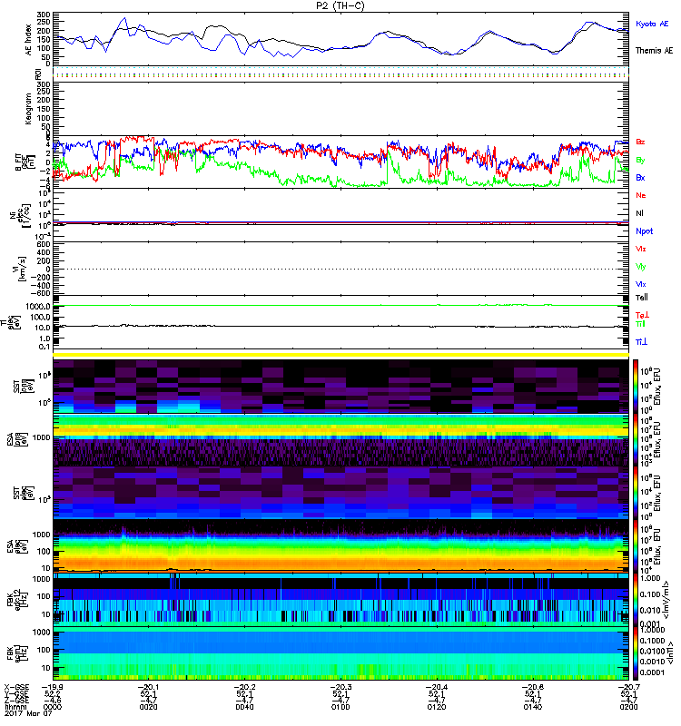
Task: Click the FBK edc12 [Hz] axis label
Action: [x=16, y=599]
